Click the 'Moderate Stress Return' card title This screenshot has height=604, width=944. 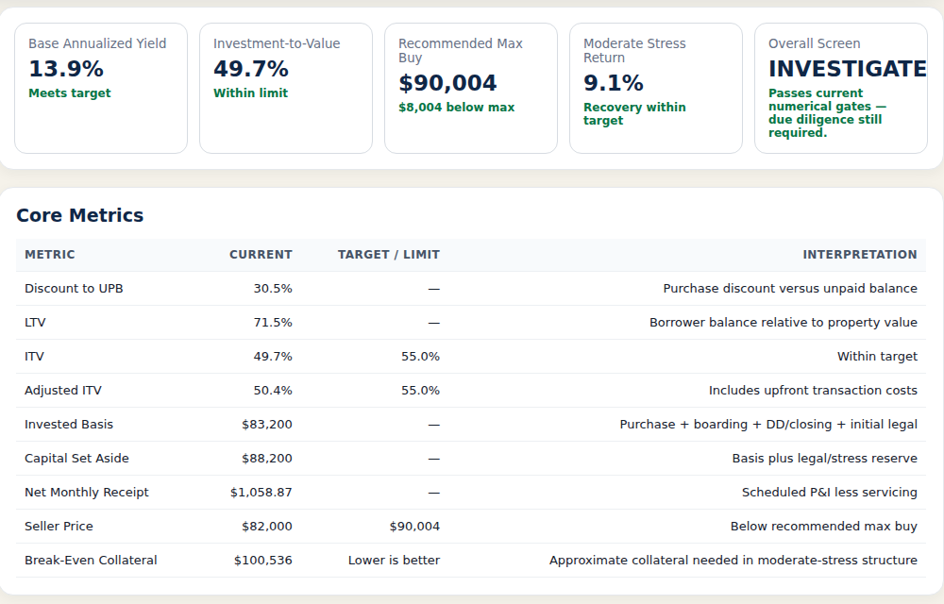[634, 51]
